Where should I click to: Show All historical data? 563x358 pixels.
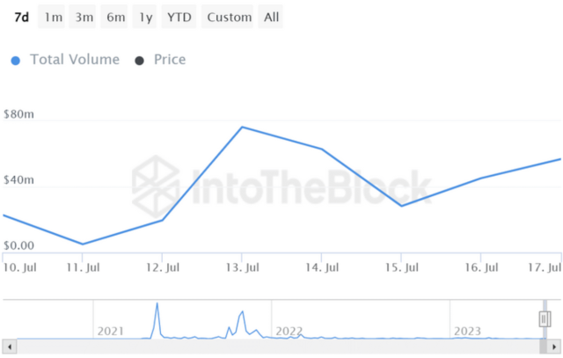272,17
